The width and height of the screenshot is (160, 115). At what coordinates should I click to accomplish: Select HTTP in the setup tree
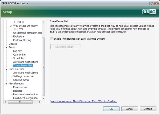(x=20, y=29)
